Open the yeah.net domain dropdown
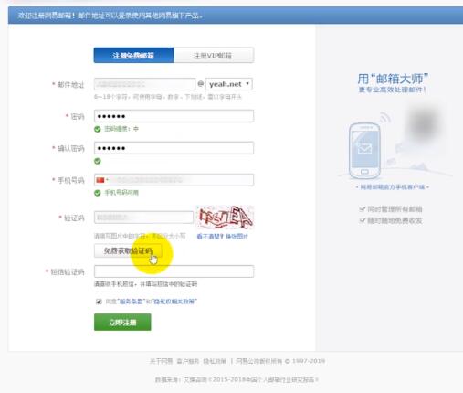The width and height of the screenshot is (463, 393). [229, 84]
